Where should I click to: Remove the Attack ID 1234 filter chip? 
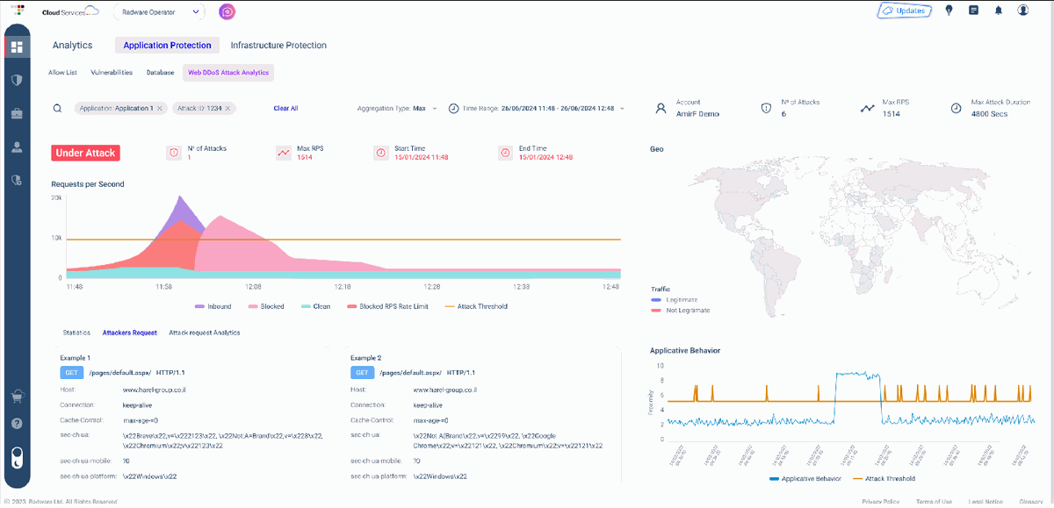[x=227, y=109]
